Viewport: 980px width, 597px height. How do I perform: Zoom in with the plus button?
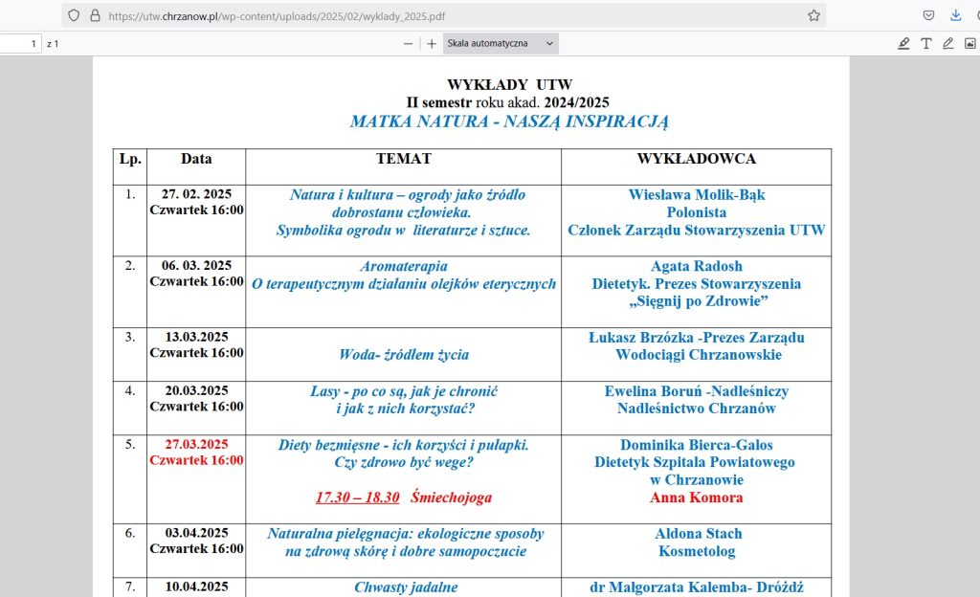[x=432, y=43]
